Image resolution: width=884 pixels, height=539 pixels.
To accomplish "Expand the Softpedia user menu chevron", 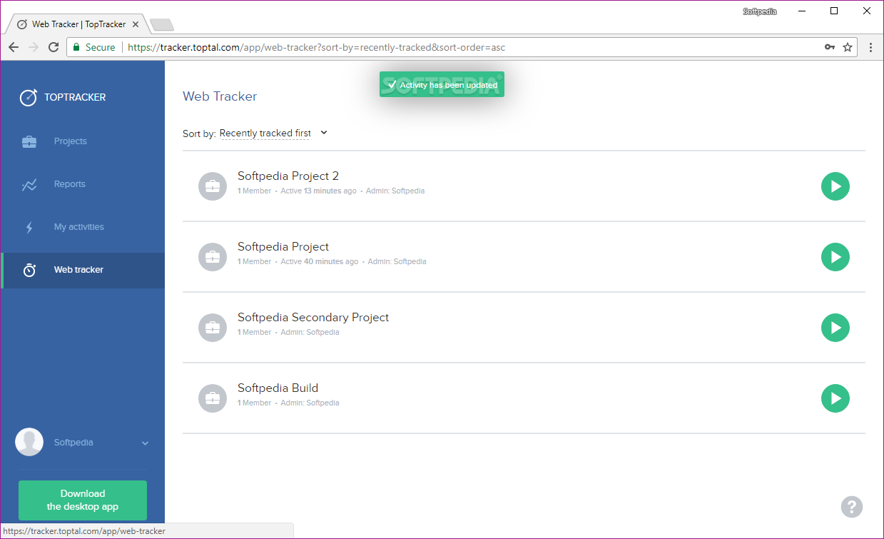I will pos(146,443).
